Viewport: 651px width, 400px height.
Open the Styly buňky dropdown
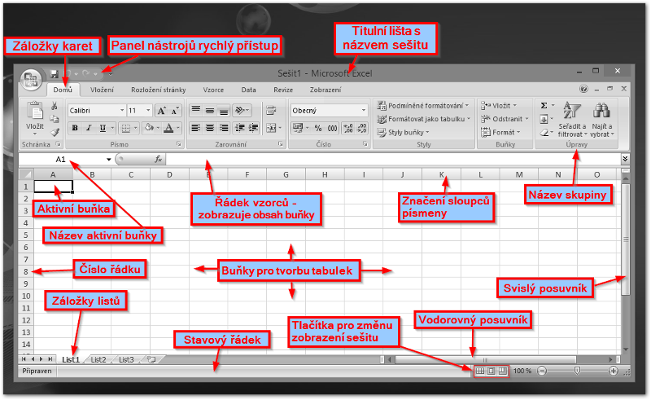(x=403, y=132)
